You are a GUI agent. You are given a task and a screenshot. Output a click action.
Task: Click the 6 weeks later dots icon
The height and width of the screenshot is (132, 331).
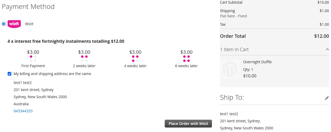[186, 59]
